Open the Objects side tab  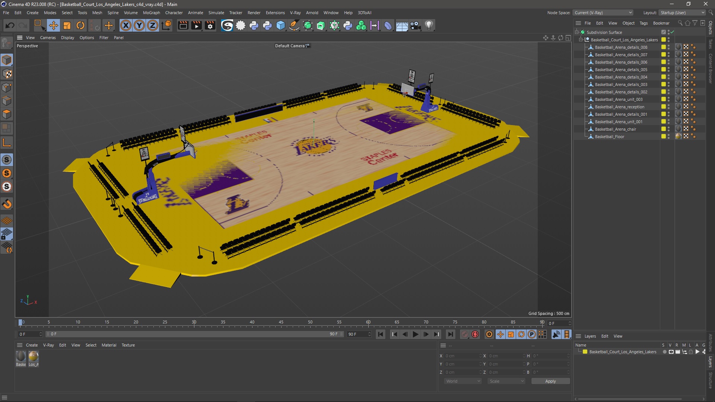coord(711,28)
